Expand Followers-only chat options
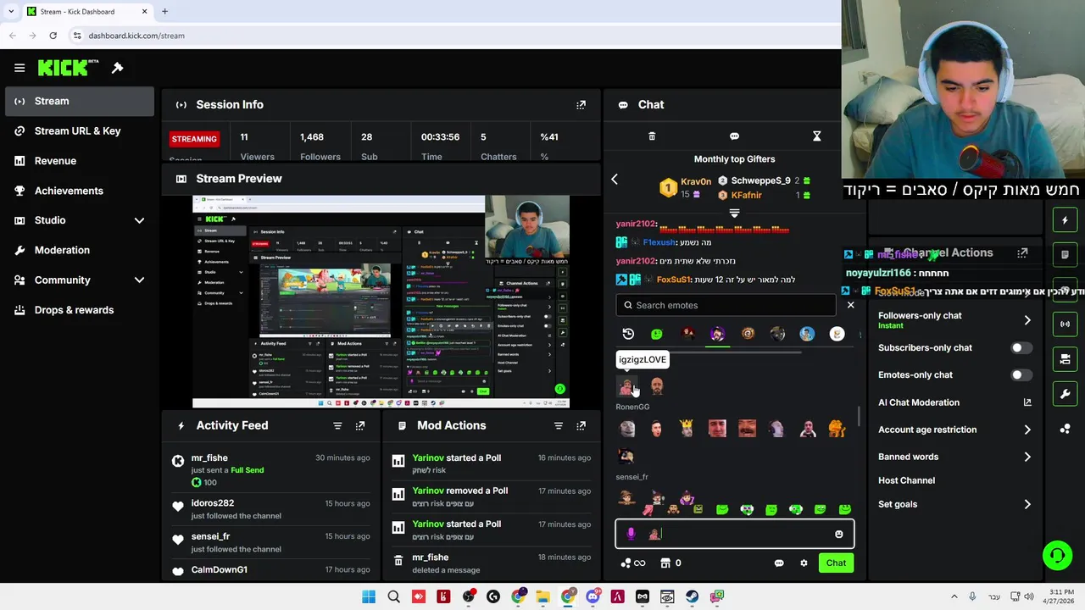This screenshot has height=610, width=1085. (x=1027, y=320)
